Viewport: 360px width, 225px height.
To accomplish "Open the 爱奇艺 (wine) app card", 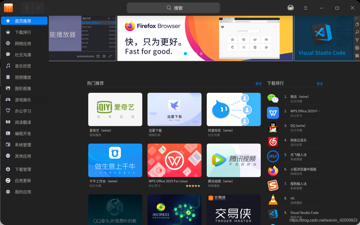I will pos(115,109).
